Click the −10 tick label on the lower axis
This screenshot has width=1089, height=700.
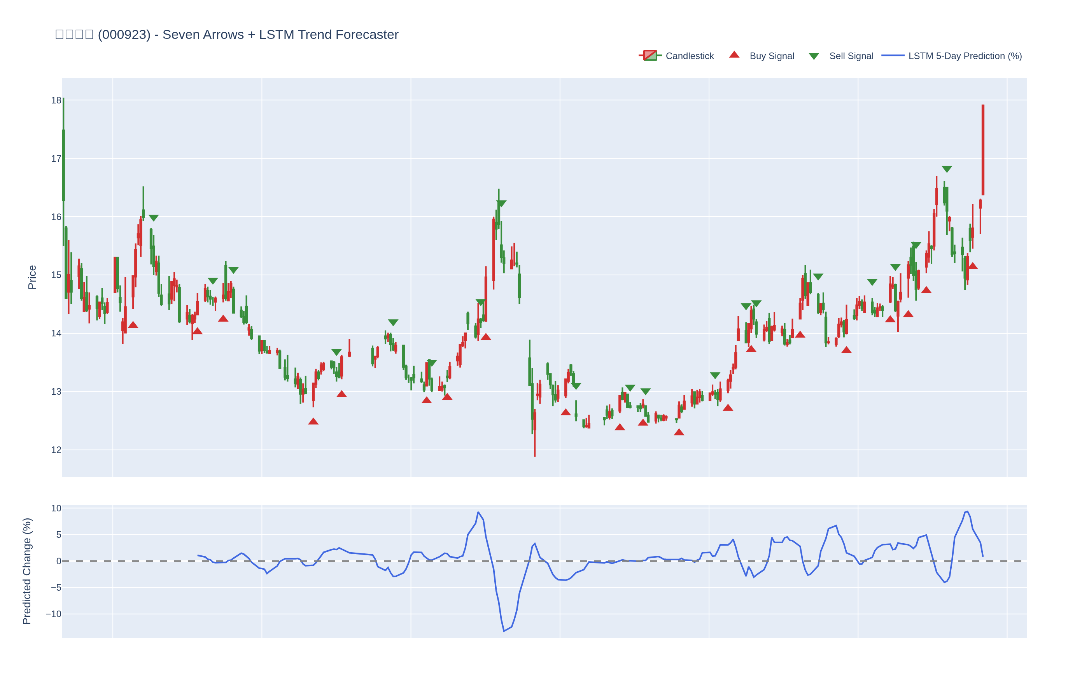[x=53, y=614]
